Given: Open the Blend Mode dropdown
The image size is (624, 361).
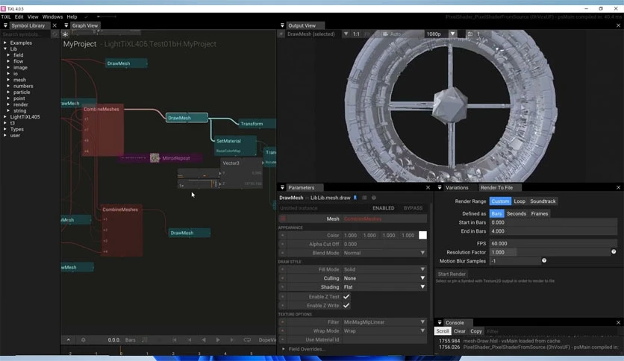Looking at the screenshot, I should click(x=384, y=253).
